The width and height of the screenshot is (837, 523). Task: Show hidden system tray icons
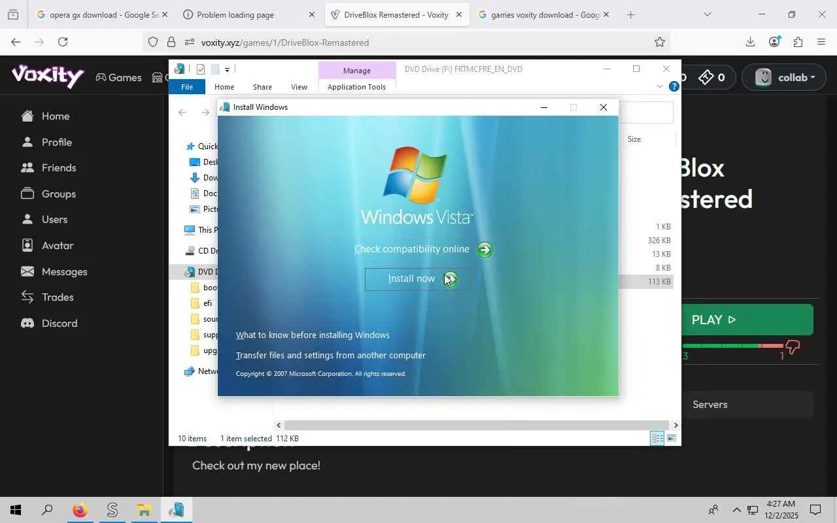point(736,510)
